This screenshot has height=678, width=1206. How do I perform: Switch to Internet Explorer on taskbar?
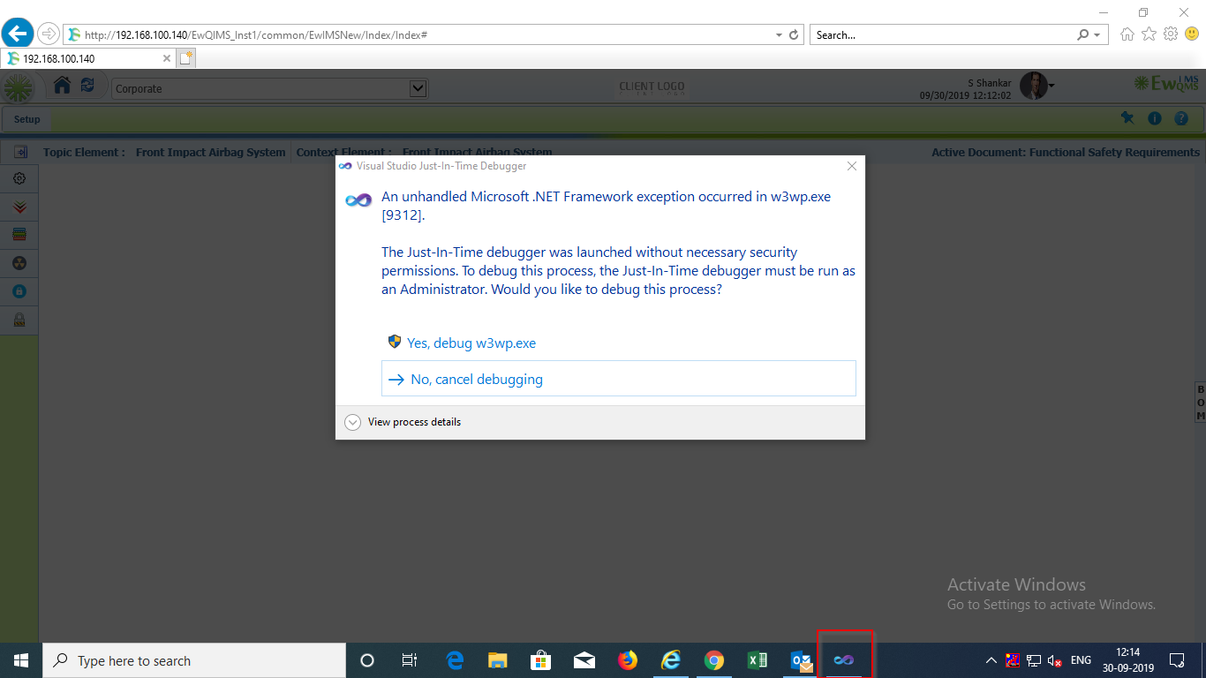click(671, 660)
